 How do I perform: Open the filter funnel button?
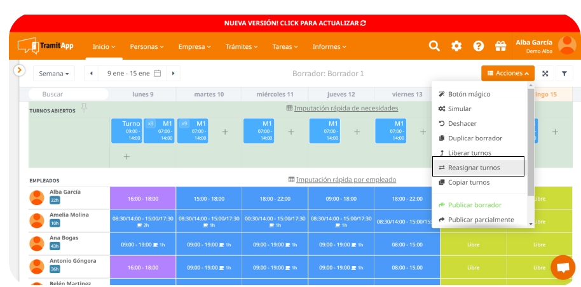pos(564,74)
